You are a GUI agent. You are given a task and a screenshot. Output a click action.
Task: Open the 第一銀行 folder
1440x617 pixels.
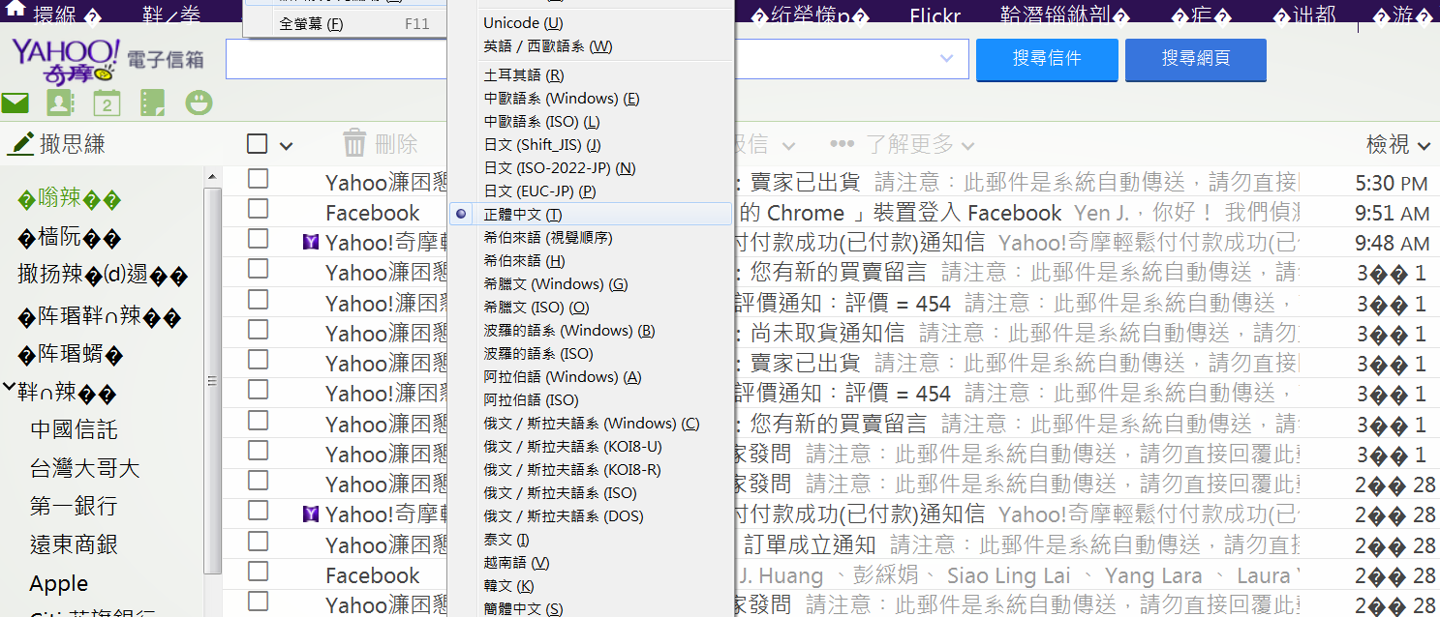[74, 506]
